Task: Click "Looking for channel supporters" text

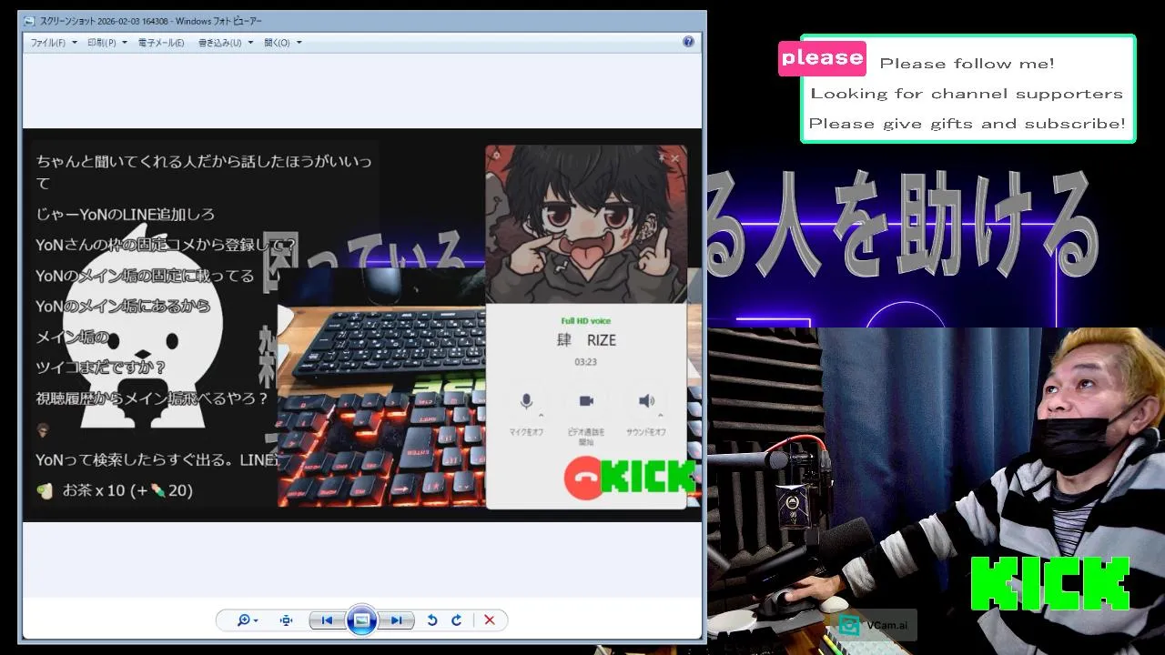Action: pyautogui.click(x=967, y=94)
